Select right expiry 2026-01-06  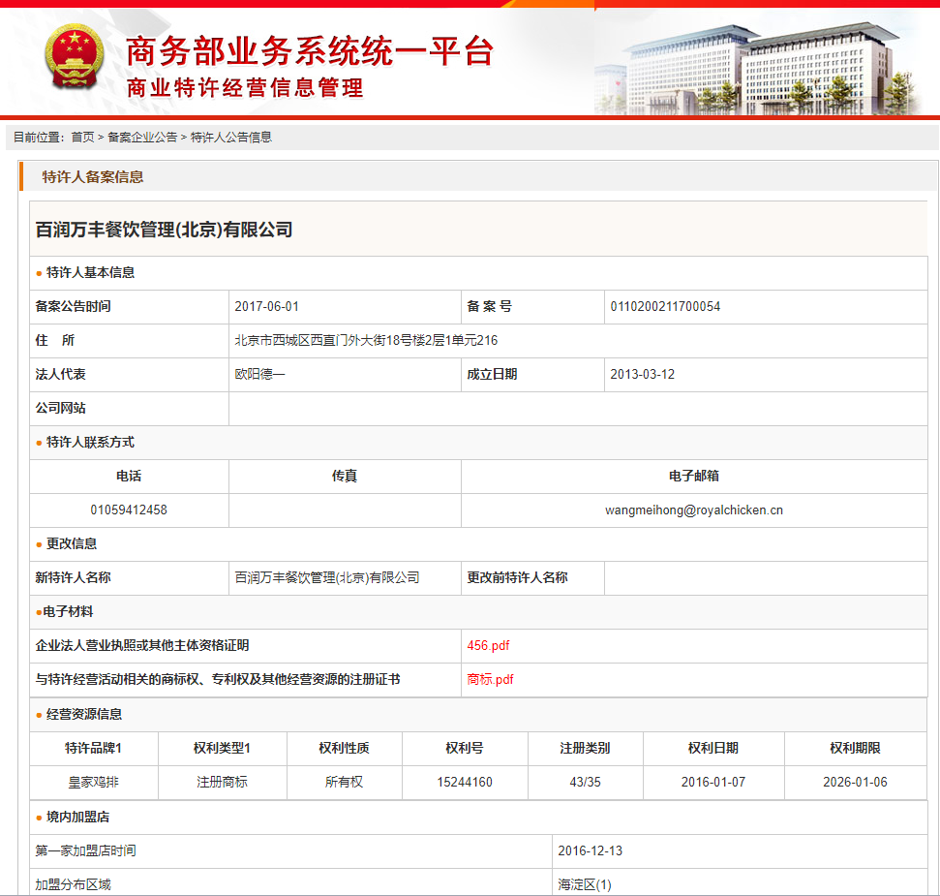[855, 782]
